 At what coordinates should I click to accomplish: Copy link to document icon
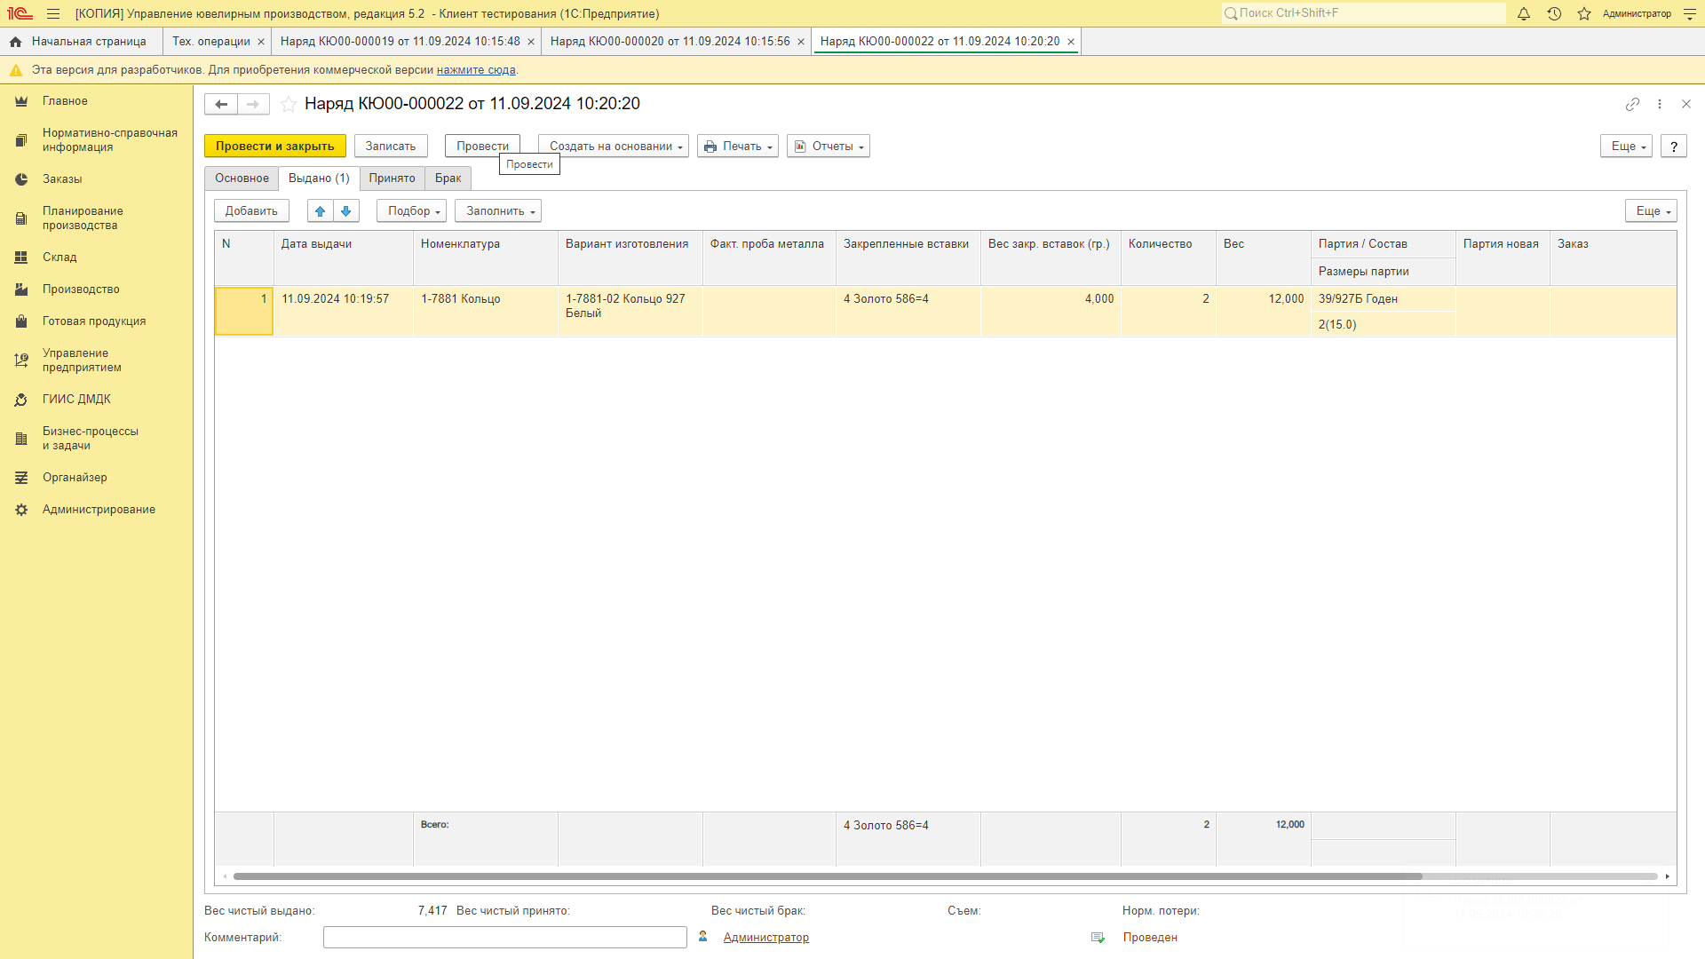coord(1632,104)
